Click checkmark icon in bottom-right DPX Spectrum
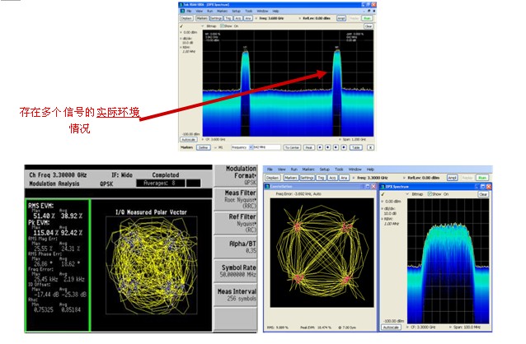Viewport: 526px width, 344px height. point(383,194)
